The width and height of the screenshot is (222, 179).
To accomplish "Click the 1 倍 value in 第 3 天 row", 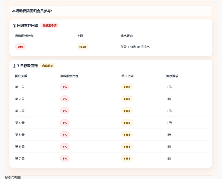I will (169, 111).
